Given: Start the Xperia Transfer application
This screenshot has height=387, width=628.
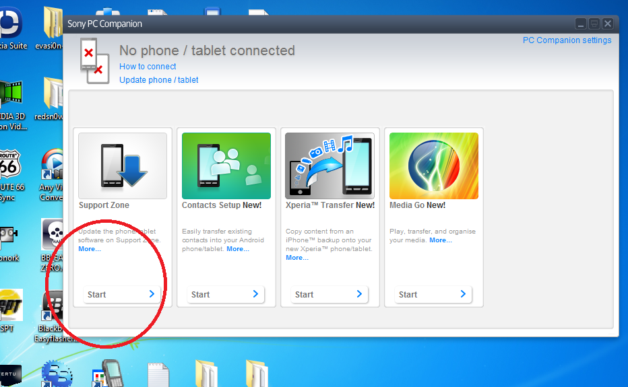Looking at the screenshot, I should click(x=329, y=294).
